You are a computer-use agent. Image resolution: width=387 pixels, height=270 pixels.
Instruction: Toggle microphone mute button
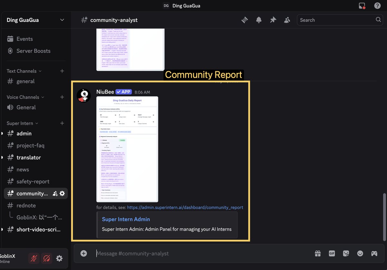(x=34, y=258)
